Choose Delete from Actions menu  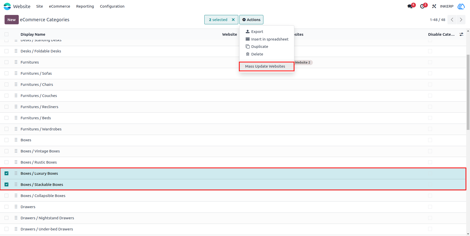(x=267, y=54)
